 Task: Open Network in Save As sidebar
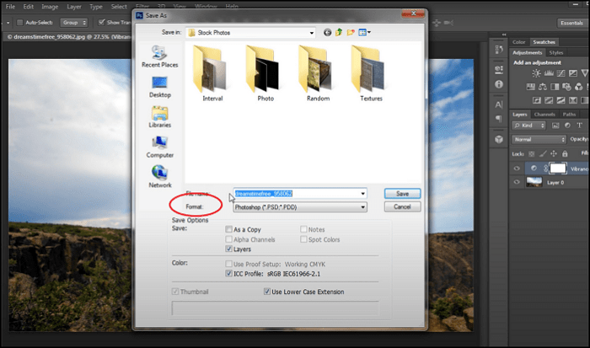coord(159,177)
